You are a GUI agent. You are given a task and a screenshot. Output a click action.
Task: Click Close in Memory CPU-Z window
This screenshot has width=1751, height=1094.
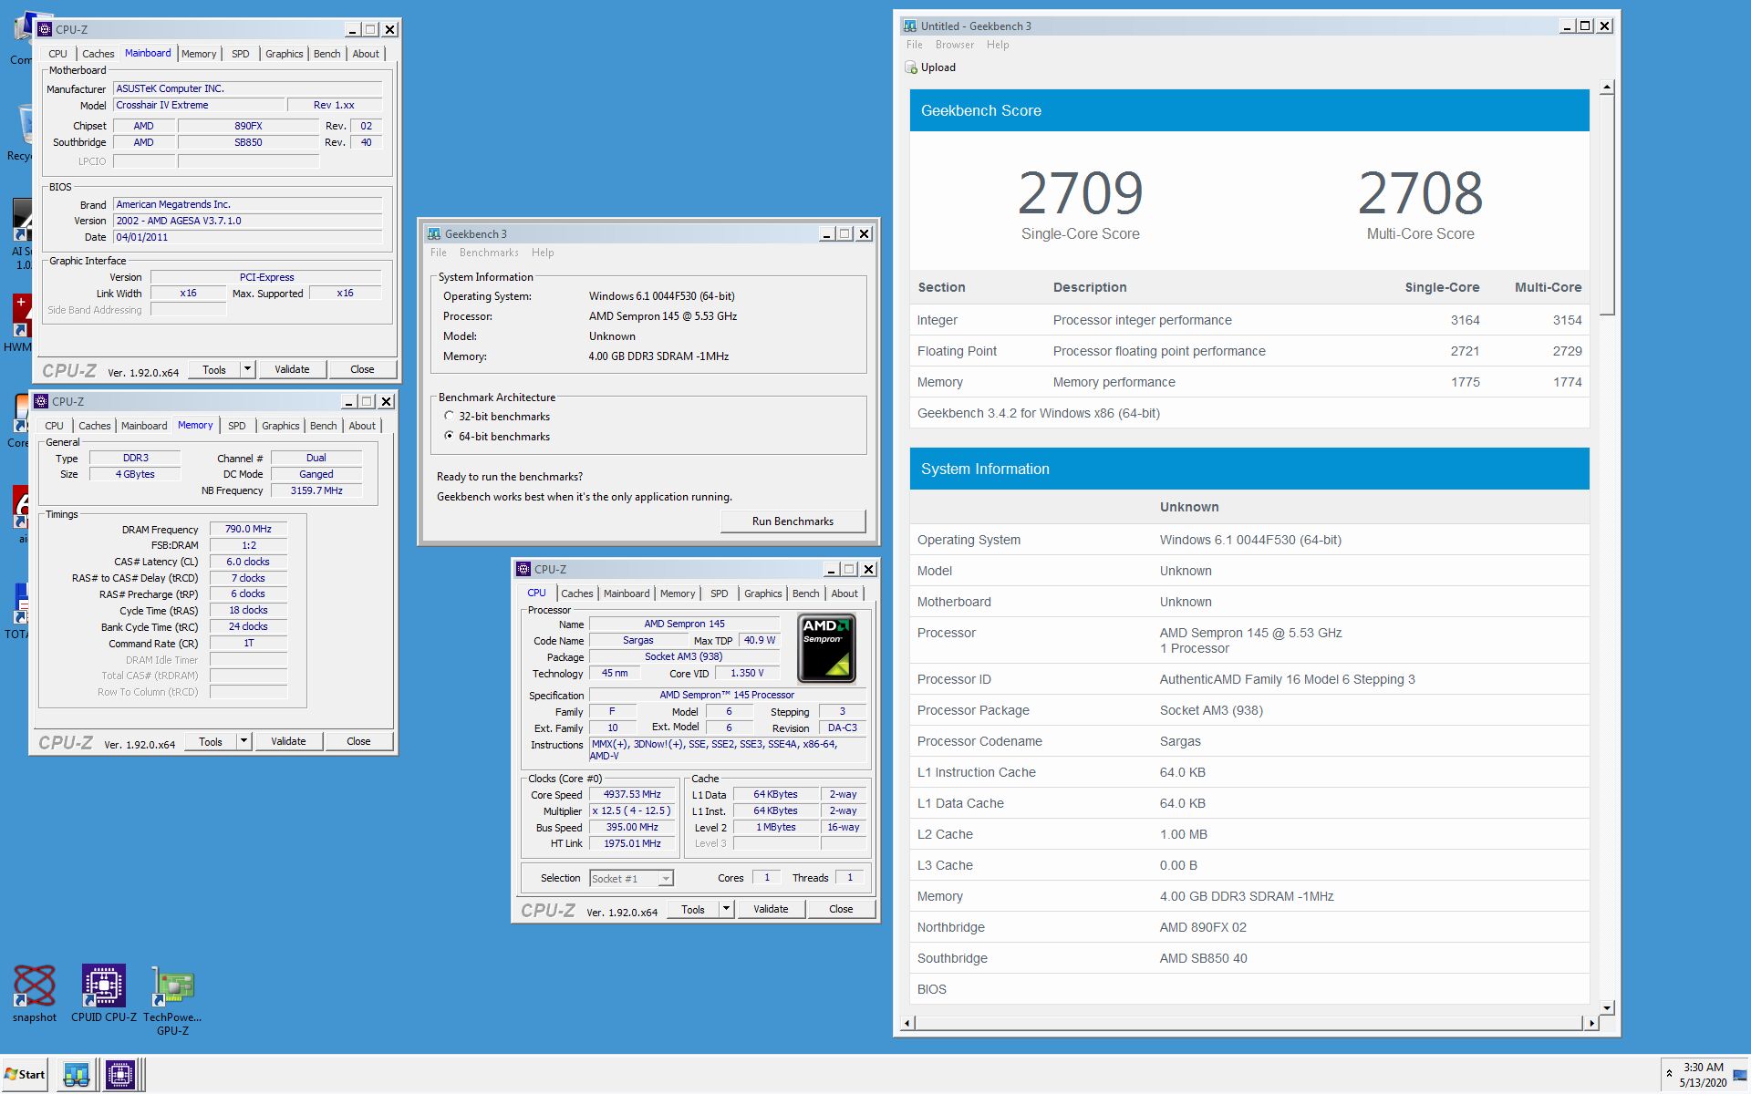(x=358, y=741)
